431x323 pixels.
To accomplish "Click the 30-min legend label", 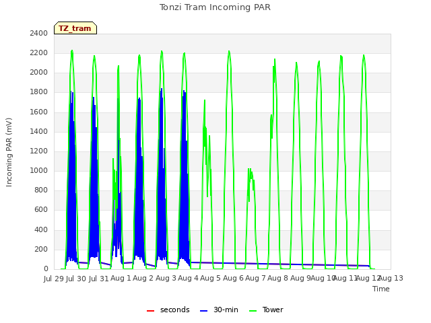I will pyautogui.click(x=226, y=310).
